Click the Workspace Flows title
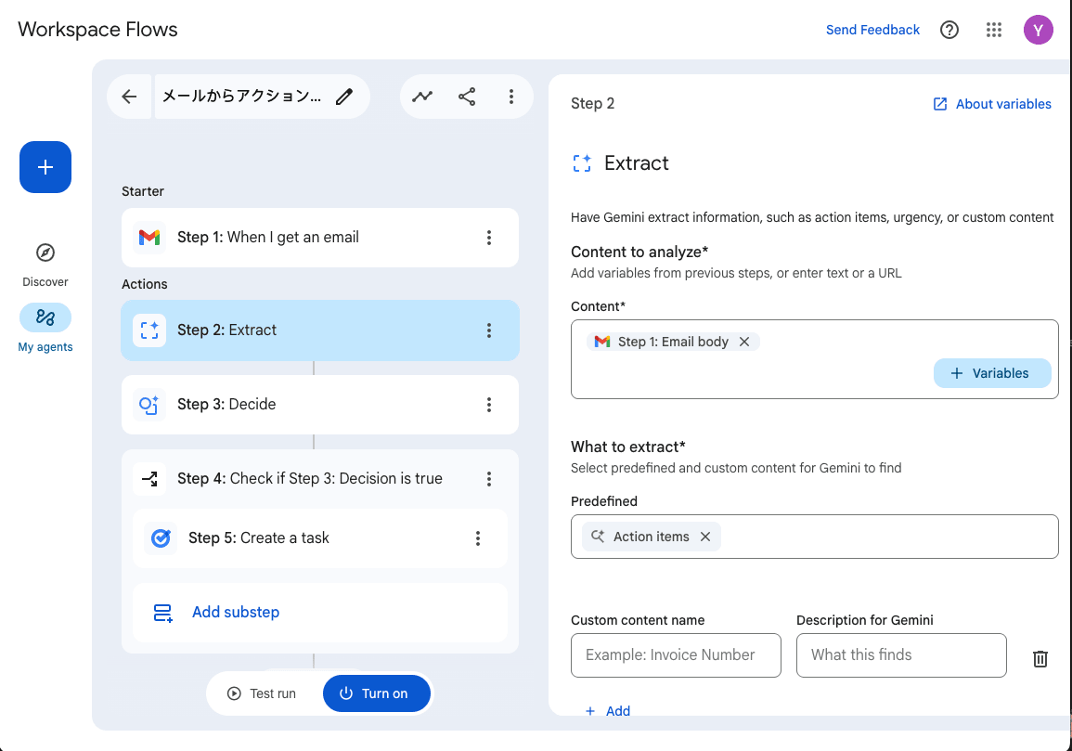Image resolution: width=1072 pixels, height=751 pixels. (x=97, y=30)
